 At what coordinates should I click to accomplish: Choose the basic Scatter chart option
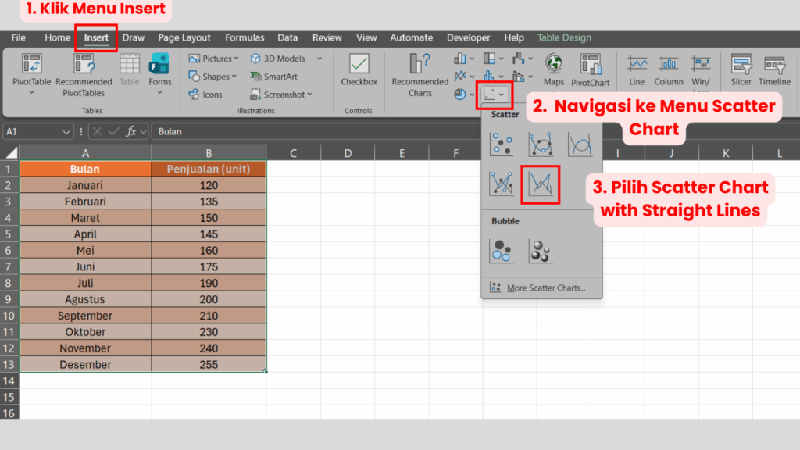point(501,143)
